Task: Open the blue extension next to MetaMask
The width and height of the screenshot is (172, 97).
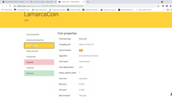Action: (167, 6)
